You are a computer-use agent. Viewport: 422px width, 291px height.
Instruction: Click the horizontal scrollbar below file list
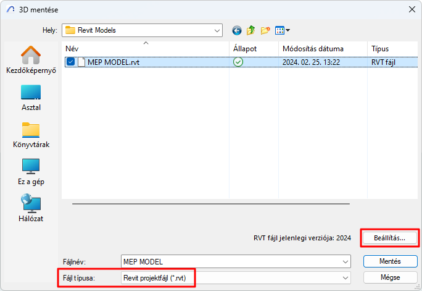[211, 204]
